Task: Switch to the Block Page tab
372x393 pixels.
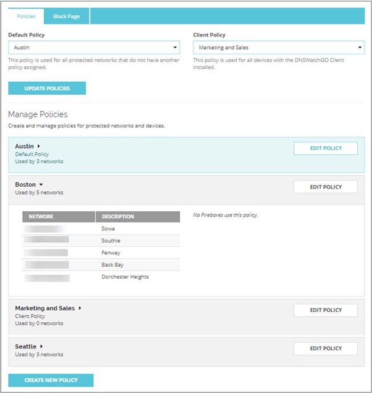Action: pos(67,16)
